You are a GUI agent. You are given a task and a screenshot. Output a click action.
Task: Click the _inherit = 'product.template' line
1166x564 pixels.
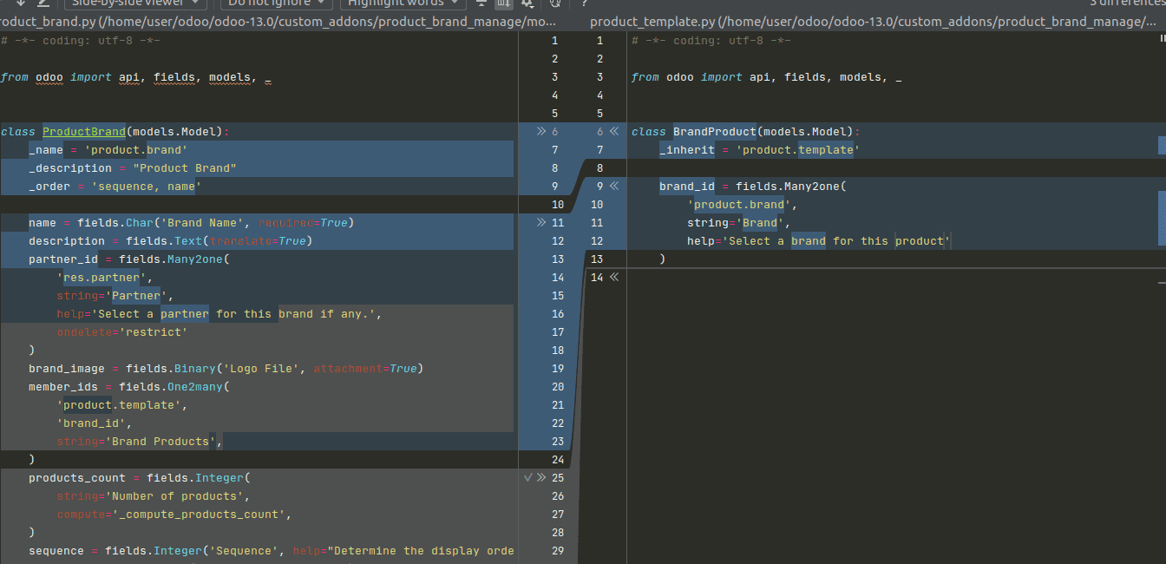point(760,150)
